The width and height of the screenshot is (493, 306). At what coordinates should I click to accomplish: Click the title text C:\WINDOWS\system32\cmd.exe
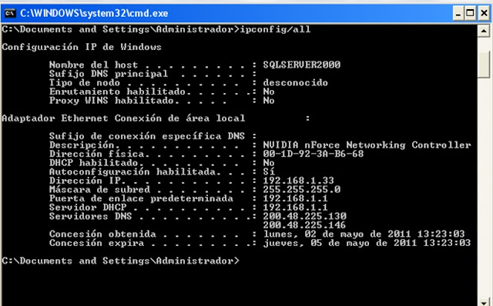tap(94, 13)
